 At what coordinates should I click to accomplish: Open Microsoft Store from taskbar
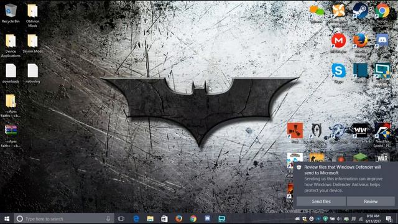[x=164, y=218]
